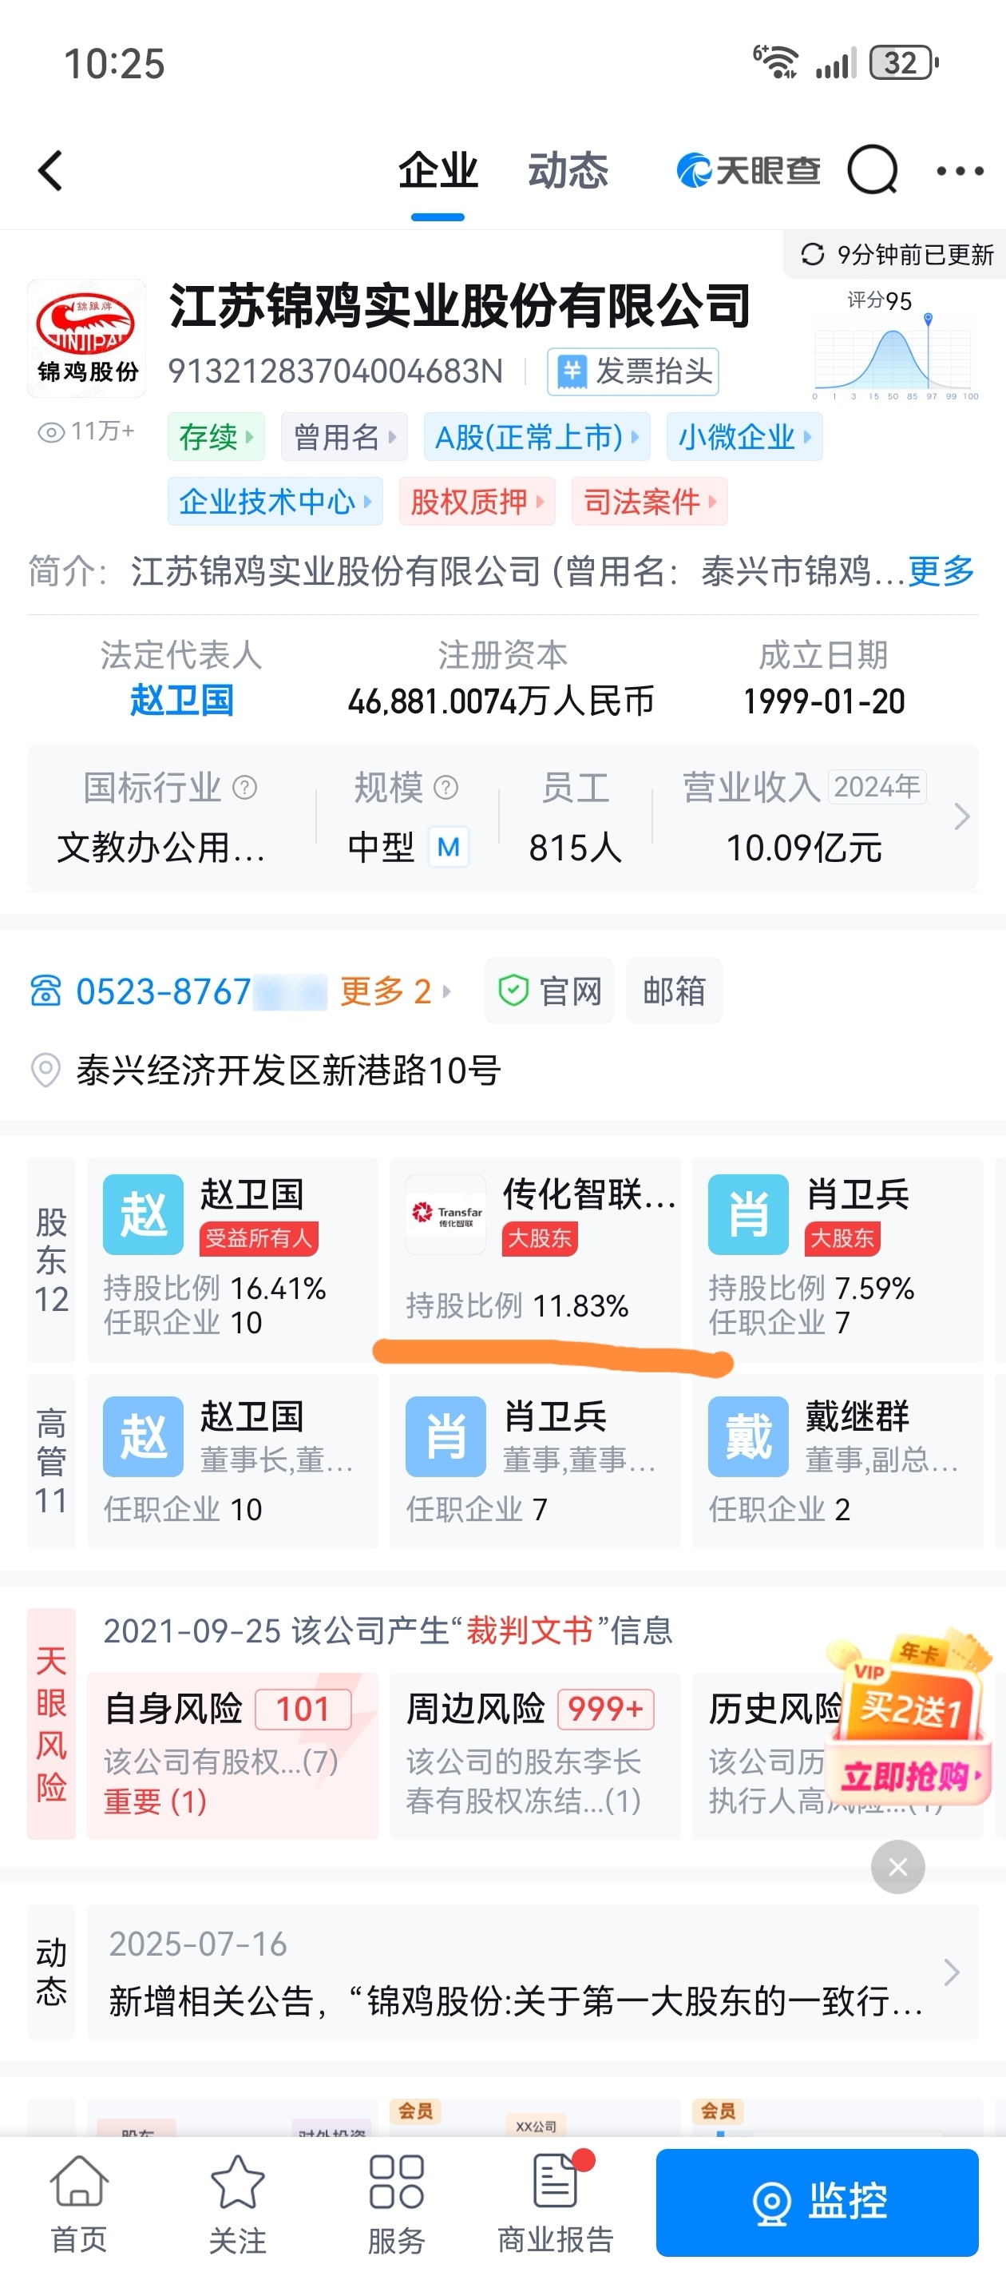Switch to the 动态 tab
The image size is (1006, 2272).
pyautogui.click(x=568, y=170)
